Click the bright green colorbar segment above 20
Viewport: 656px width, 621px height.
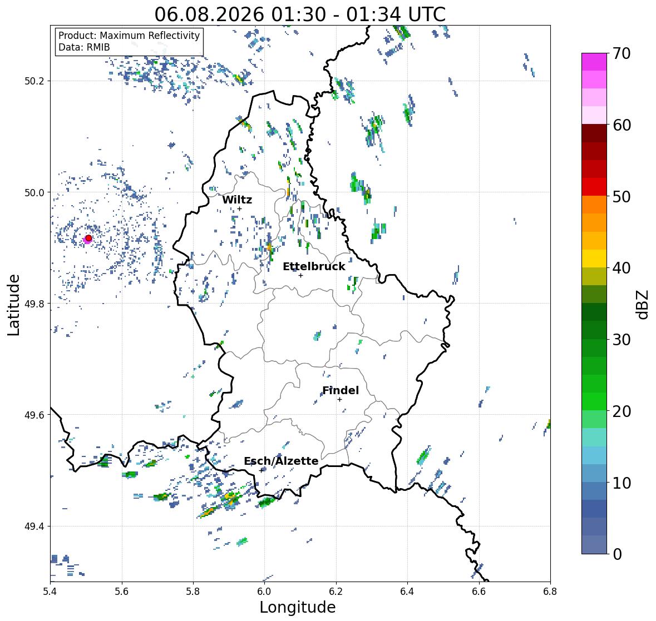594,401
